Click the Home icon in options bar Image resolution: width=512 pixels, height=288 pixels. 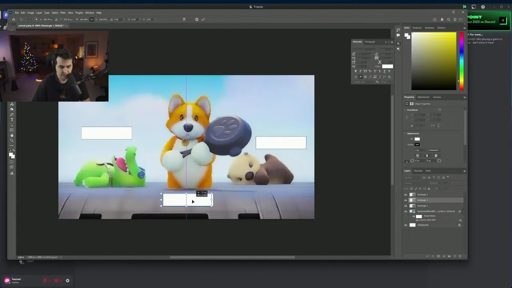click(x=14, y=19)
